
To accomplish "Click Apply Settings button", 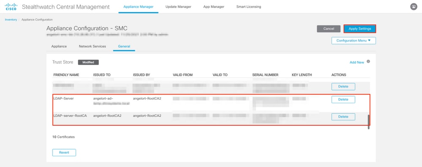I will [x=360, y=29].
